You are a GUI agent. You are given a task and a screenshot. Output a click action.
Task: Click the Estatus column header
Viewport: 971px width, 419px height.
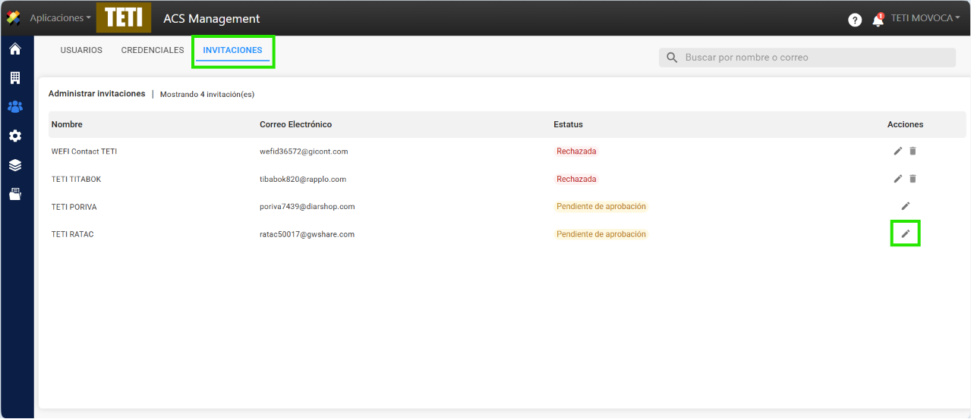568,124
